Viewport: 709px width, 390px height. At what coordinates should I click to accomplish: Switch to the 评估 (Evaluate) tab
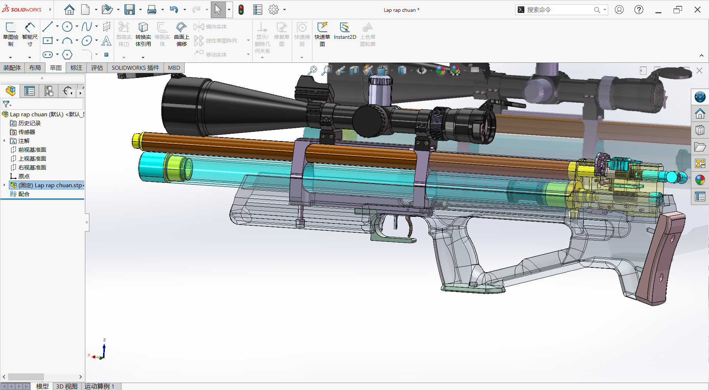point(97,68)
